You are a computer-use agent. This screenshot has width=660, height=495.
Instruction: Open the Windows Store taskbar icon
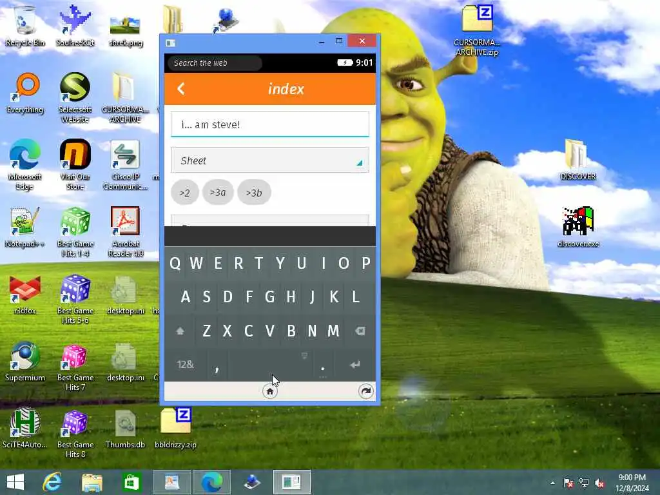point(131,482)
